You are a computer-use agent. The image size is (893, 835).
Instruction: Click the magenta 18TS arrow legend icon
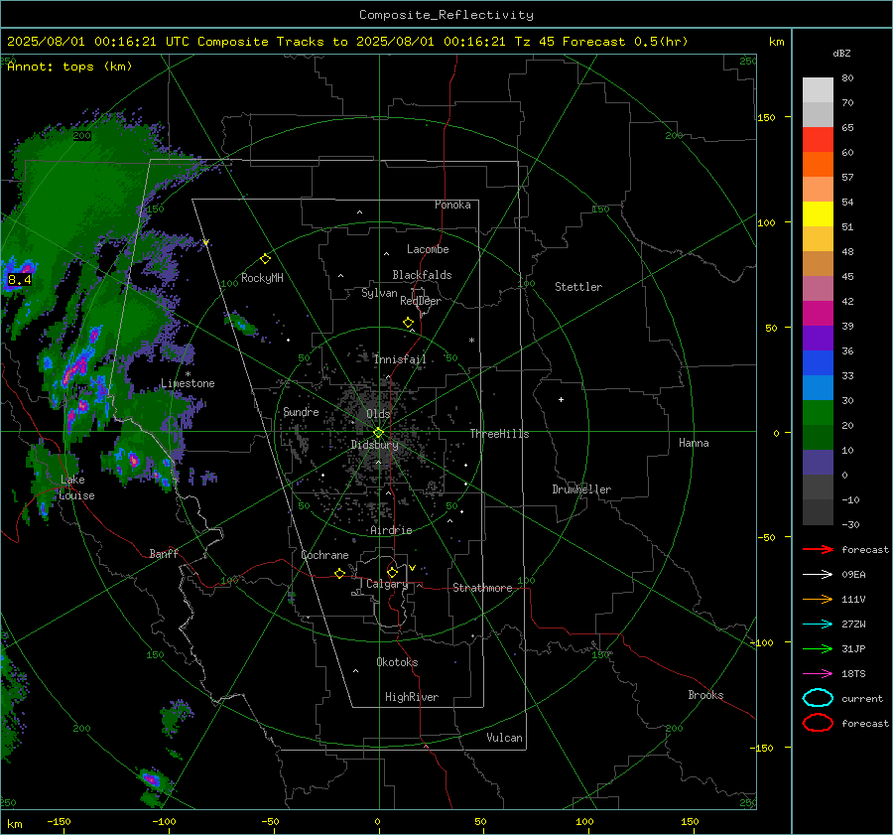pyautogui.click(x=818, y=674)
